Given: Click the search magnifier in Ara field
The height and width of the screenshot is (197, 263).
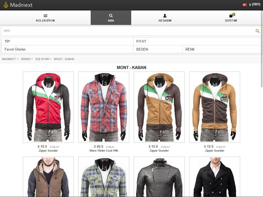Looking at the screenshot, I should point(257,31).
